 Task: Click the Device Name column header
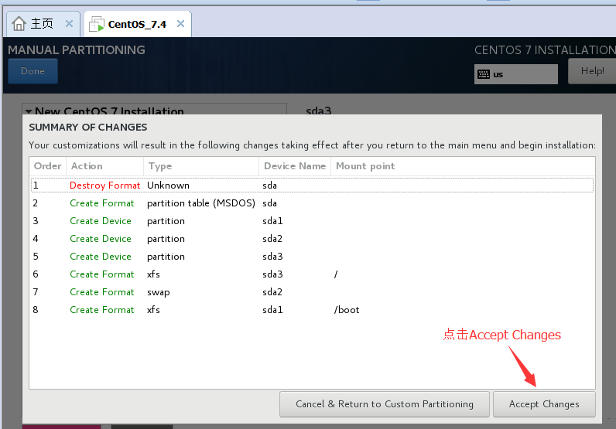coord(295,166)
